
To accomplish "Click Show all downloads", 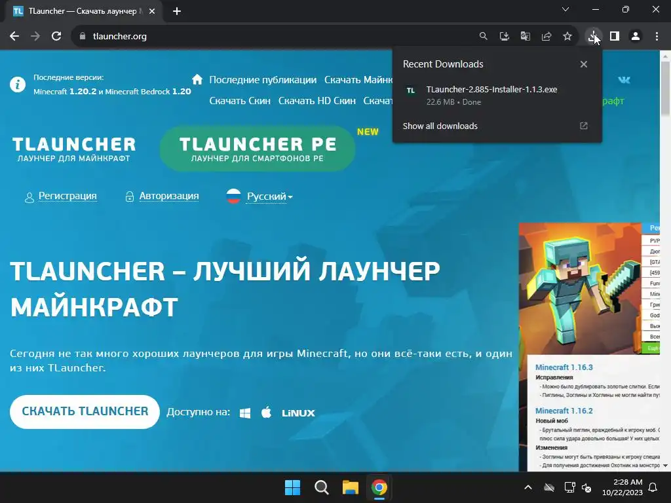I will click(x=440, y=126).
